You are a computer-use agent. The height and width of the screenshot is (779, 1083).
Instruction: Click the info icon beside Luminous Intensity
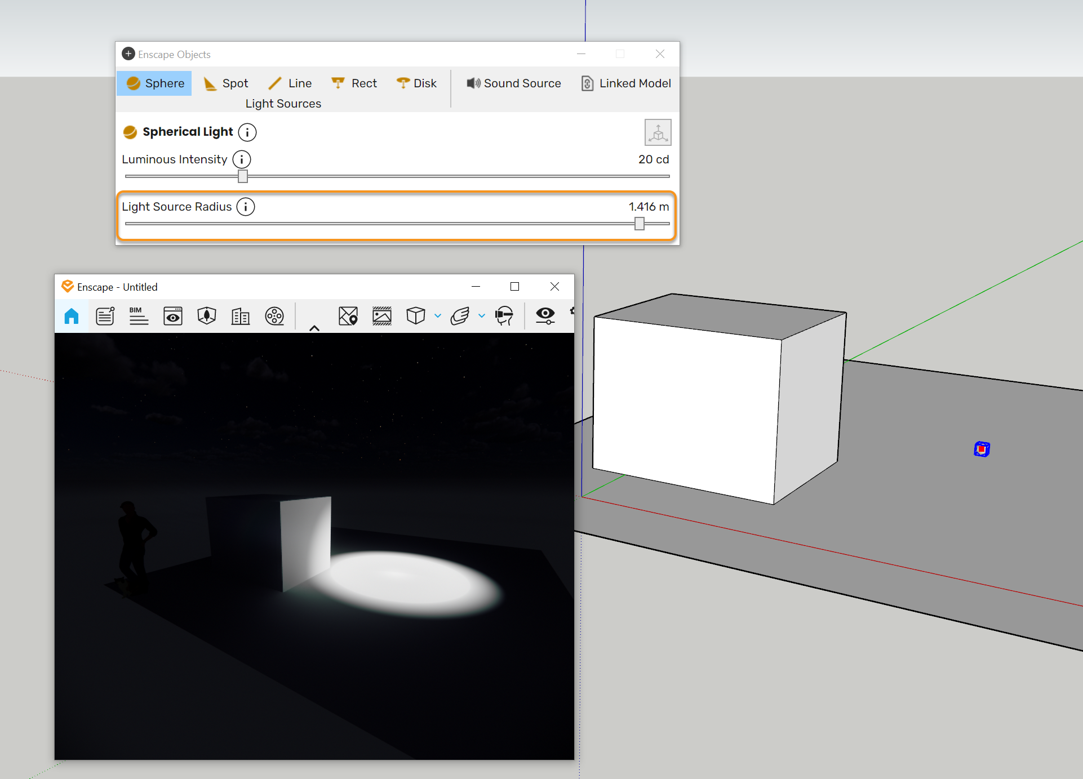242,159
